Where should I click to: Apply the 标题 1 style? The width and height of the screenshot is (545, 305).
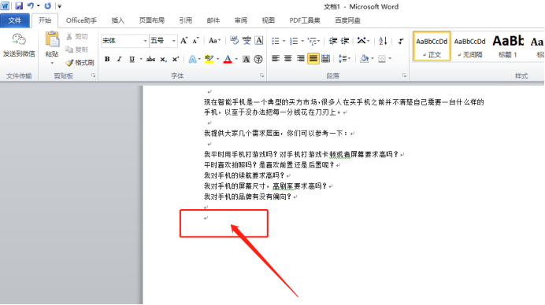tap(507, 46)
